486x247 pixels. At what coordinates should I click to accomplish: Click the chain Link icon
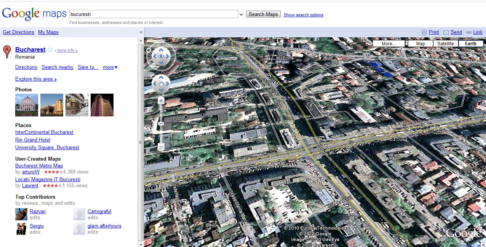click(x=469, y=32)
